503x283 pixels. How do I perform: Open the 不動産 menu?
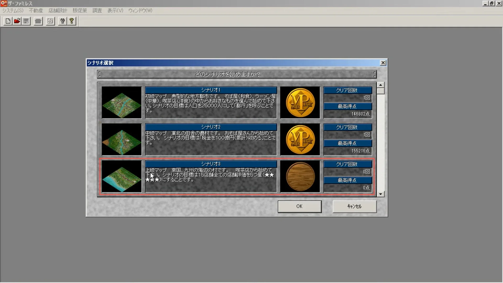tap(36, 10)
